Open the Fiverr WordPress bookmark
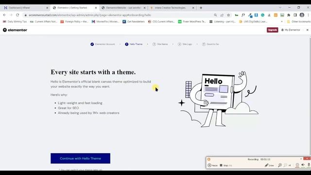The image size is (311, 175). (192, 21)
